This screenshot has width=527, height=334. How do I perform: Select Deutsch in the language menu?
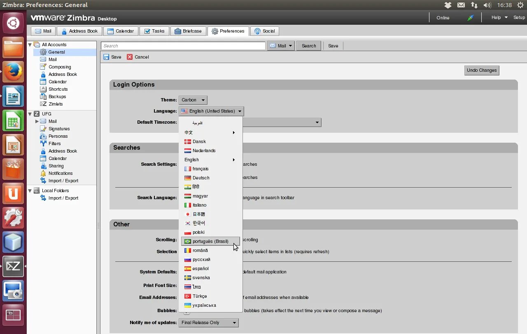tap(210, 178)
